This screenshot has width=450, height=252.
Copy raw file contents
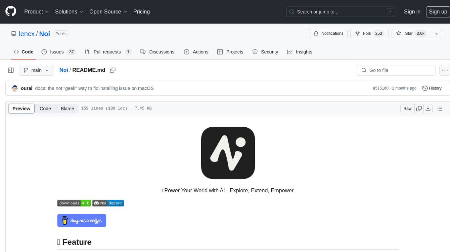tap(419, 109)
